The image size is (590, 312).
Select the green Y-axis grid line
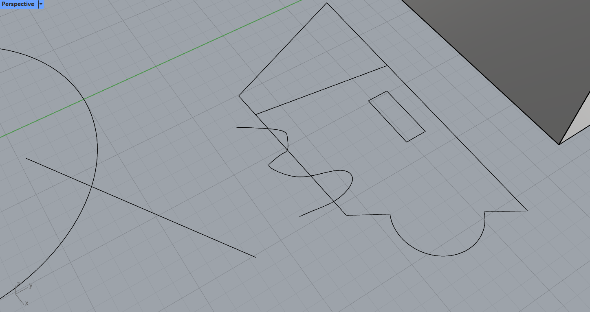[155, 66]
